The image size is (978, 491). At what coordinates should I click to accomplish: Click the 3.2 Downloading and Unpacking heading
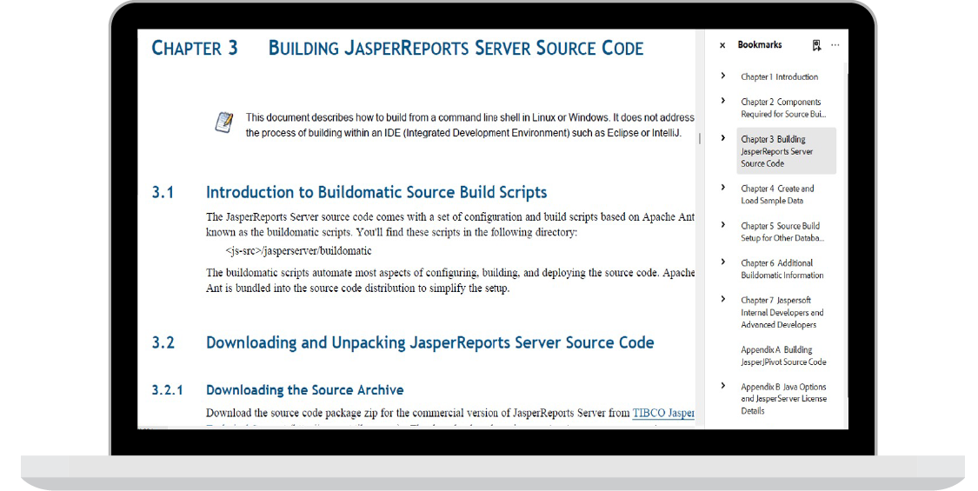pyautogui.click(x=403, y=342)
